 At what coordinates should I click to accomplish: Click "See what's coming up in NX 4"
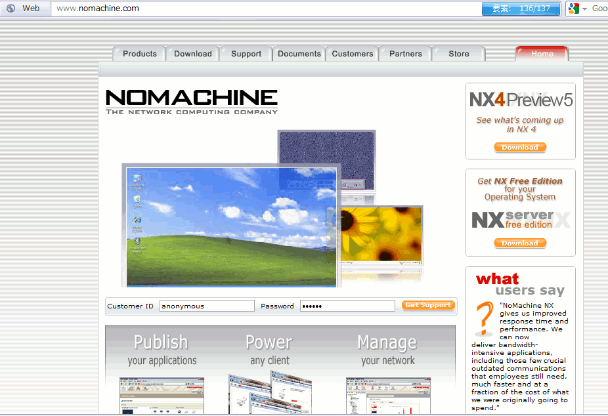click(520, 124)
